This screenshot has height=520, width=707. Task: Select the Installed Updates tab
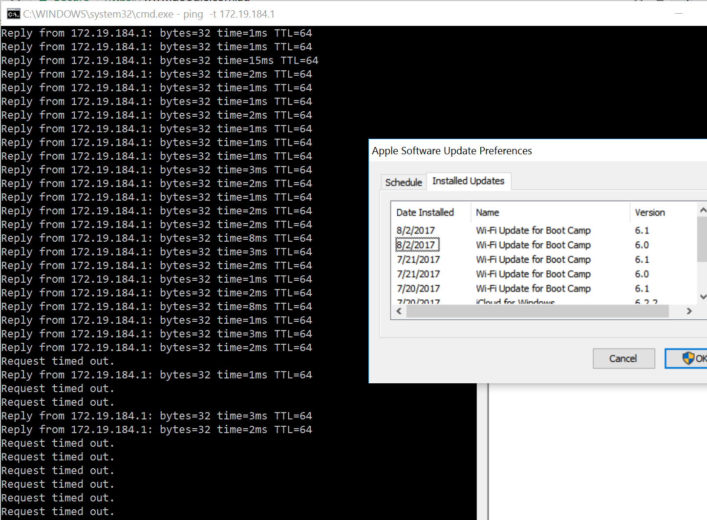pyautogui.click(x=469, y=181)
